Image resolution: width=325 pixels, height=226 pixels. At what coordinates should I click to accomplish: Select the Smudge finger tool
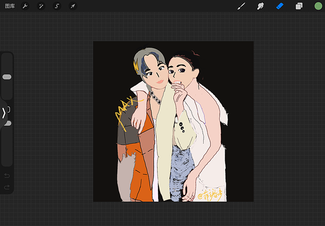(x=260, y=6)
